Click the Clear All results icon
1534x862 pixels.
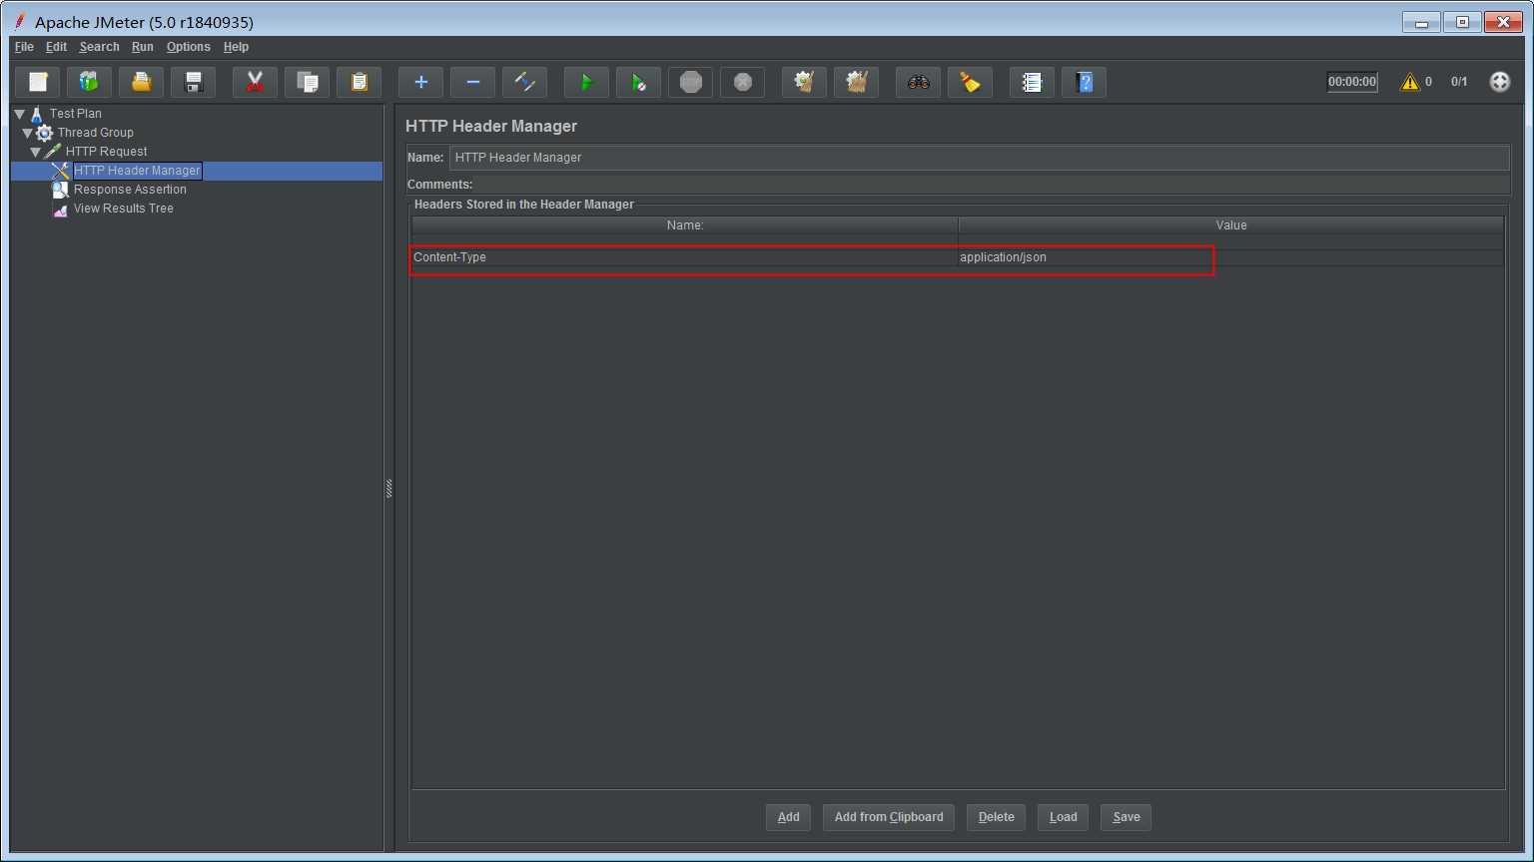[x=857, y=82]
